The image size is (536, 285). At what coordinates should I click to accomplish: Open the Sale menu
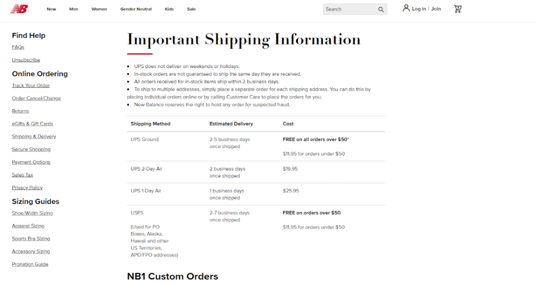click(x=192, y=9)
